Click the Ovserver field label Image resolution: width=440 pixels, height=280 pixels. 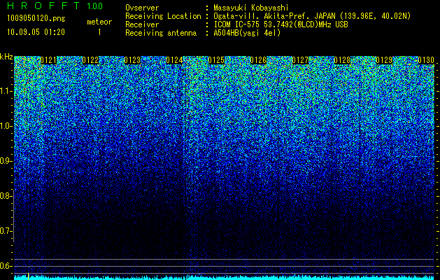tap(142, 8)
